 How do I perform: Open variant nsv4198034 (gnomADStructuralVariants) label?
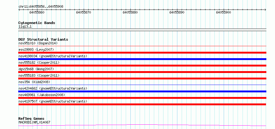click(x=53, y=56)
